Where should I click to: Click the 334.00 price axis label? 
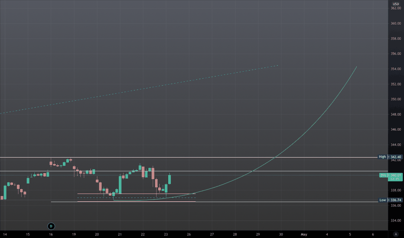[x=396, y=221]
